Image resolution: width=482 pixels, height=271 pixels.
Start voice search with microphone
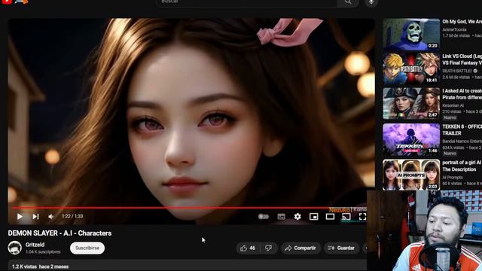coord(371,2)
